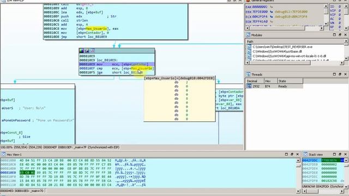
Task: Click the registers horizontal scroll-right arrow
Action: (321, 28)
